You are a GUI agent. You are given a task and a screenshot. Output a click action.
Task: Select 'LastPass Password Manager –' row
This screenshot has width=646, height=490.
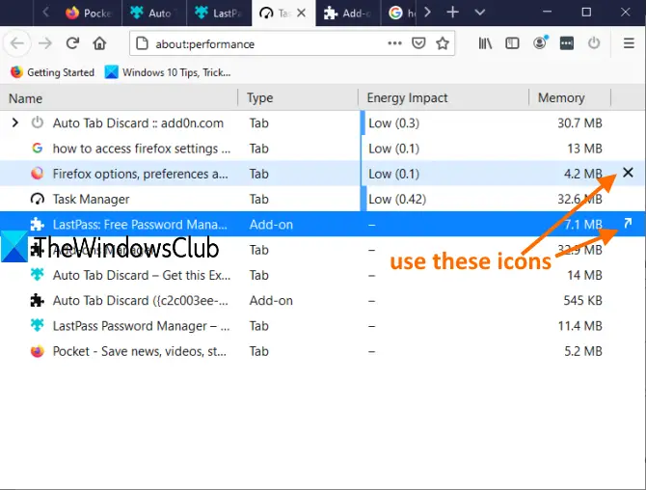pyautogui.click(x=323, y=326)
